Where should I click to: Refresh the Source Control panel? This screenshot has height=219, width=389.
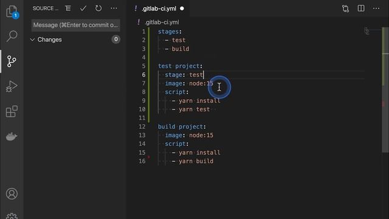point(98,9)
